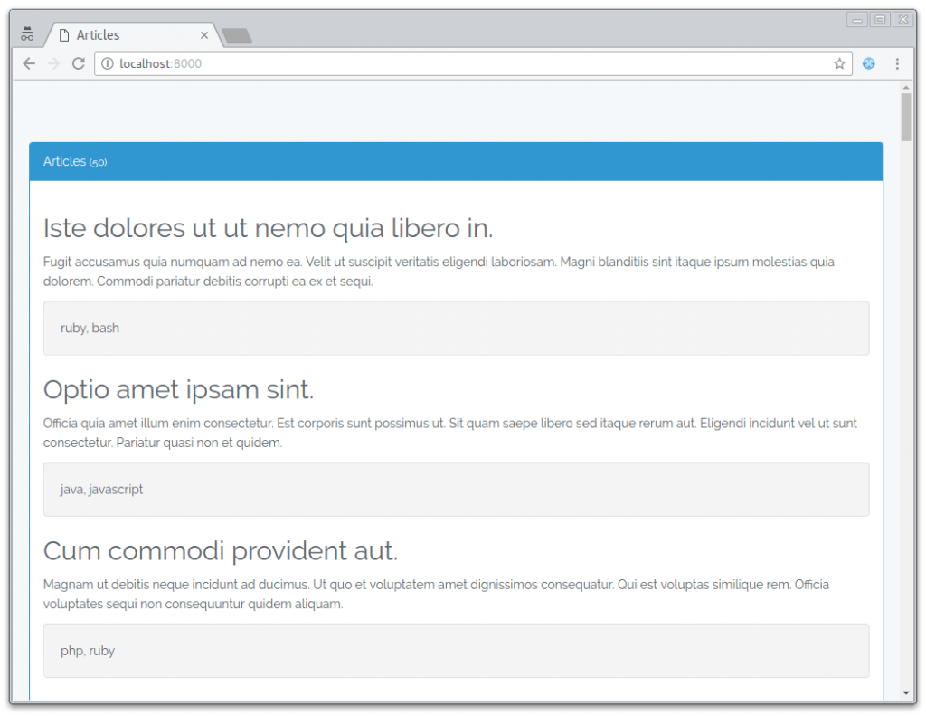Open the Chrome three-dot menu
Image resolution: width=926 pixels, height=716 pixels.
pyautogui.click(x=897, y=63)
